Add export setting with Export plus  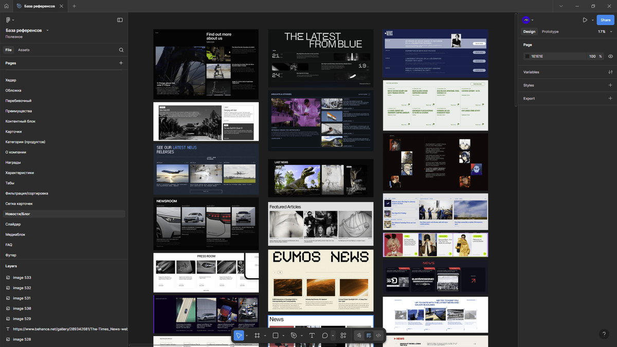610,98
